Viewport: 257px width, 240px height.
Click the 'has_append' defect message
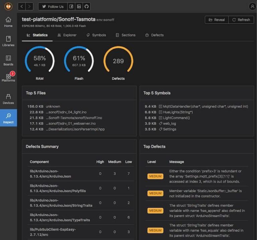(207, 211)
